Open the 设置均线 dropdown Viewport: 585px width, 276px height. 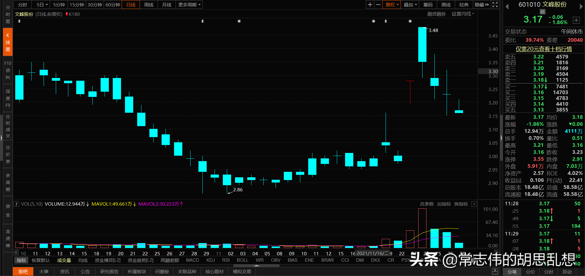pyautogui.click(x=462, y=14)
